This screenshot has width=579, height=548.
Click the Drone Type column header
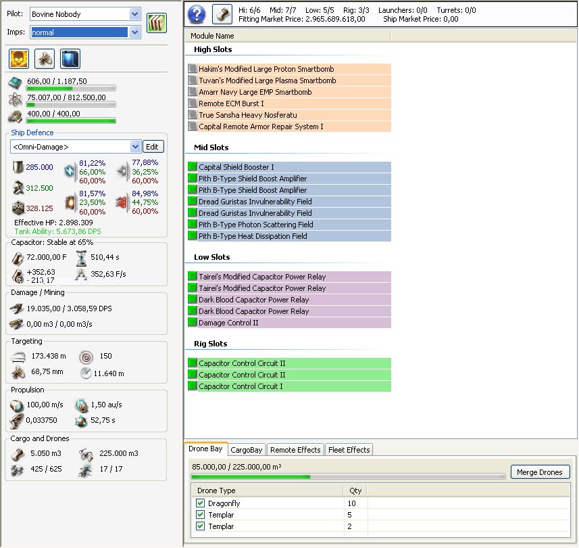(x=268, y=490)
